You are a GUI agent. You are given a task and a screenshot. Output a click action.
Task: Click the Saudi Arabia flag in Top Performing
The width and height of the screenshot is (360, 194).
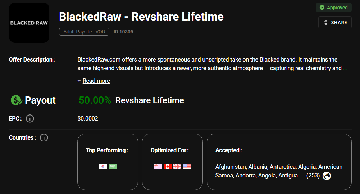tap(113, 166)
